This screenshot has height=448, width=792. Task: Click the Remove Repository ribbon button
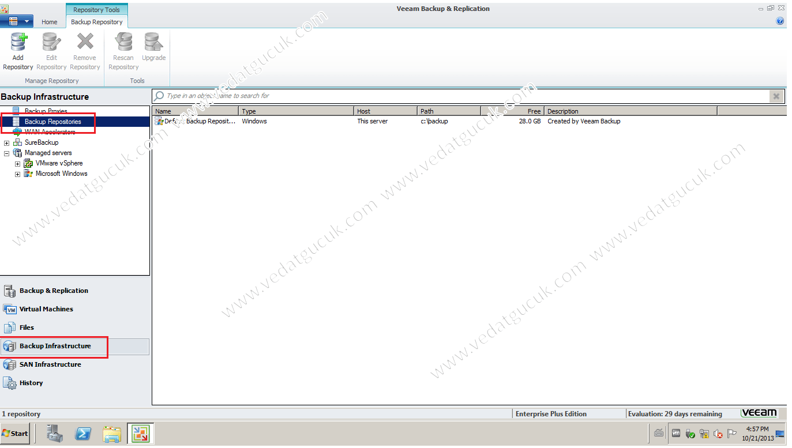[85, 52]
